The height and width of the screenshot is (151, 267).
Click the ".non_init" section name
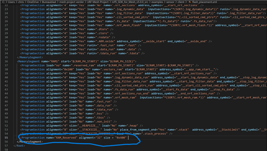(103, 122)
